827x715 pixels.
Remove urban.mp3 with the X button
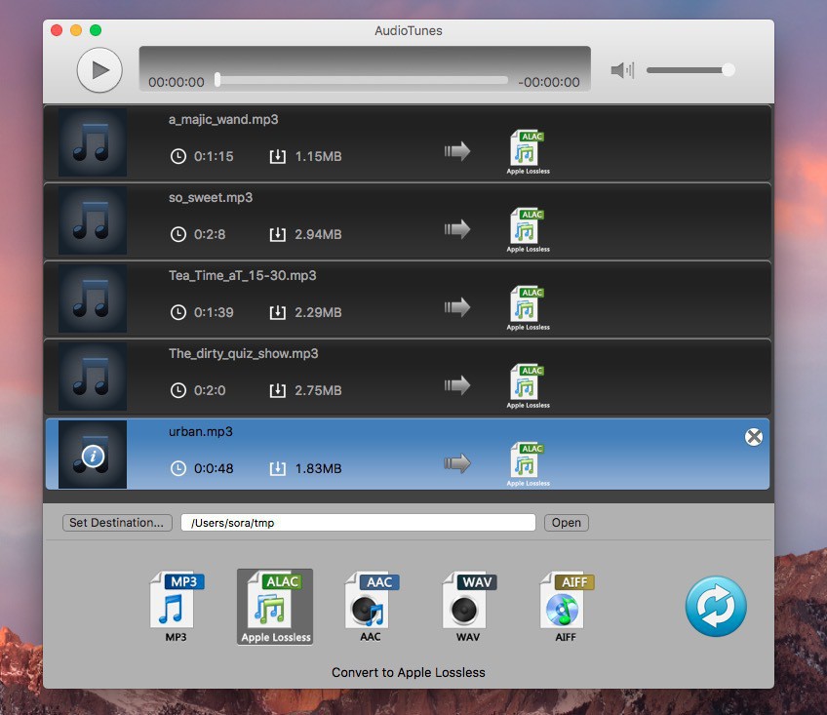coord(754,436)
